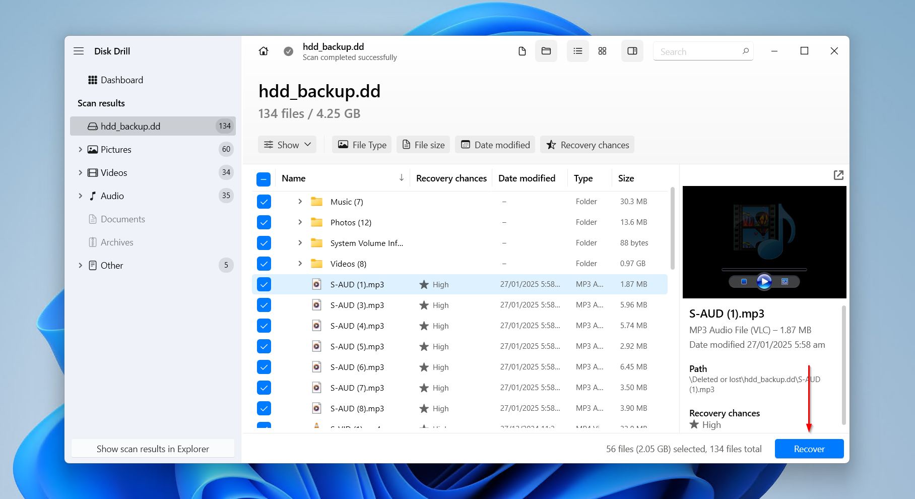
Task: Open the Show dropdown
Action: coord(287,145)
